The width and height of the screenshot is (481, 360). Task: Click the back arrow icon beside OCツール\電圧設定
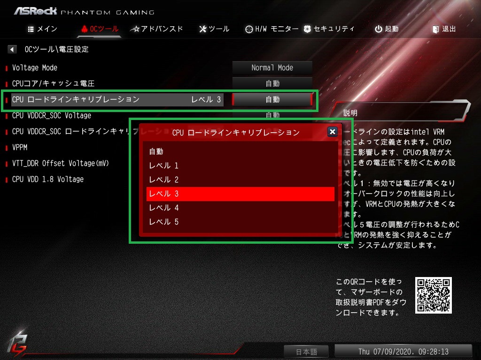pyautogui.click(x=12, y=49)
